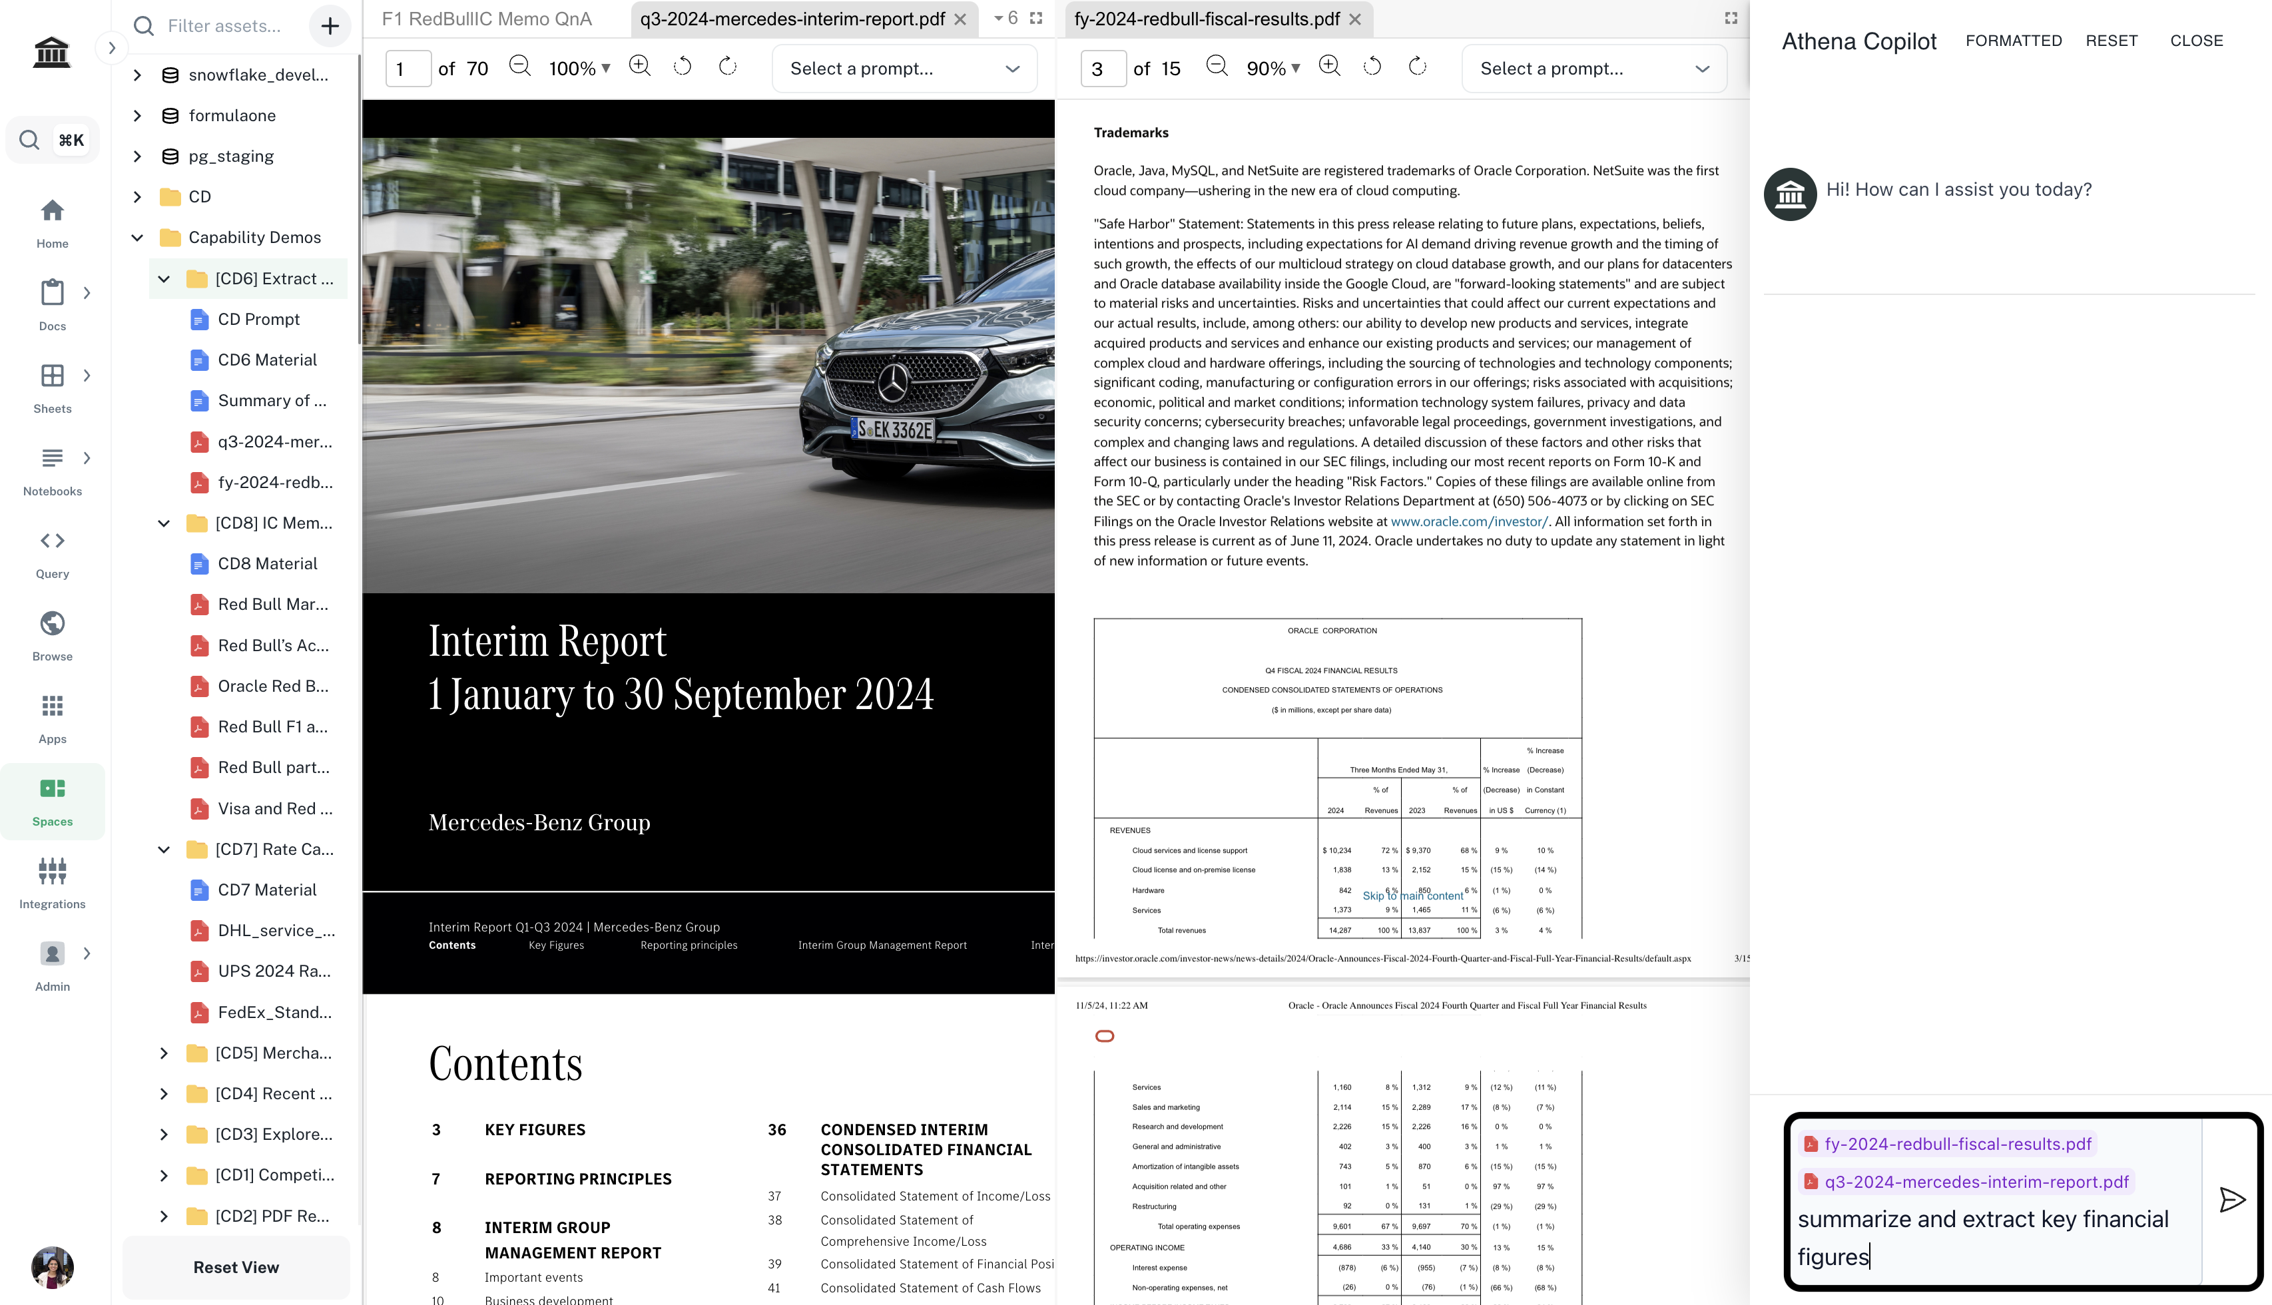
Task: Switch to the F1 RedBullIC Memo QnA tab
Action: coord(487,19)
